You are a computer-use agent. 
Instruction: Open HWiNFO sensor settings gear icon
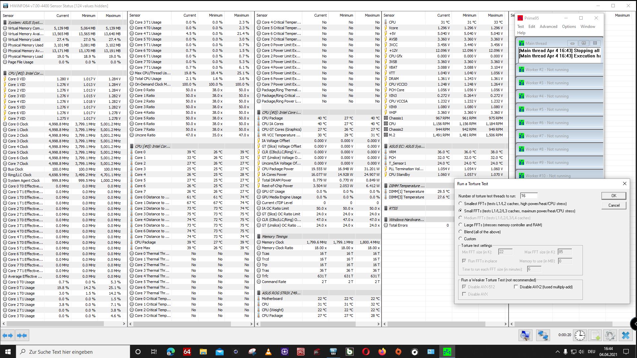tap(610, 335)
